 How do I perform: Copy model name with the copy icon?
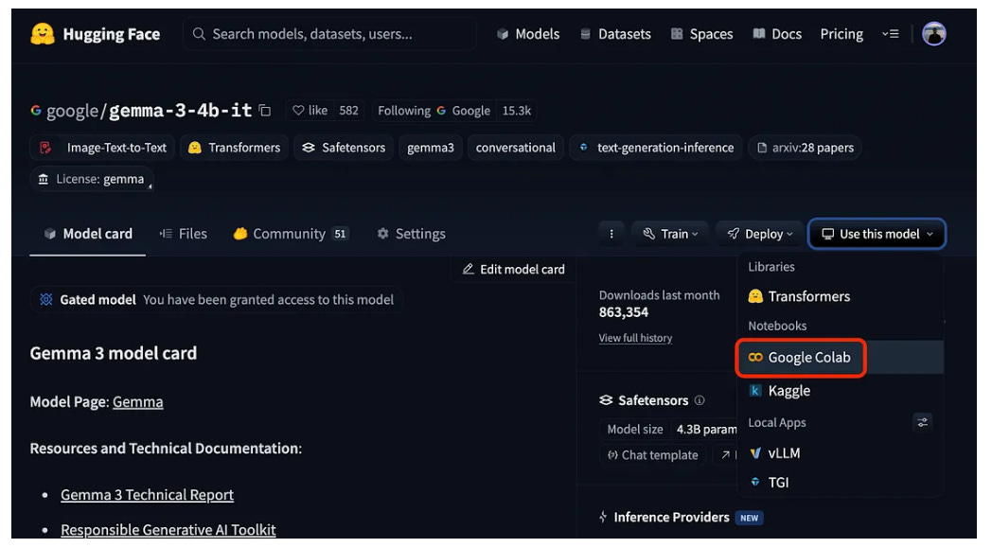[266, 111]
